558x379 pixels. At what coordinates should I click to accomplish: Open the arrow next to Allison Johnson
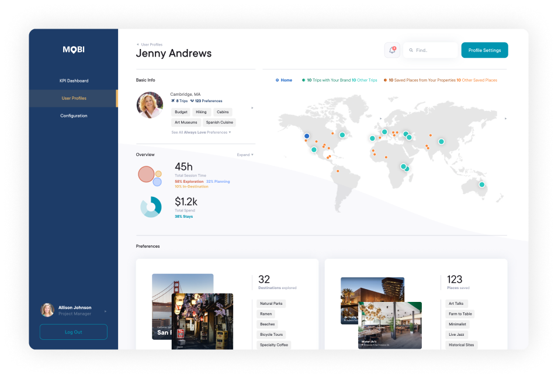pos(105,311)
